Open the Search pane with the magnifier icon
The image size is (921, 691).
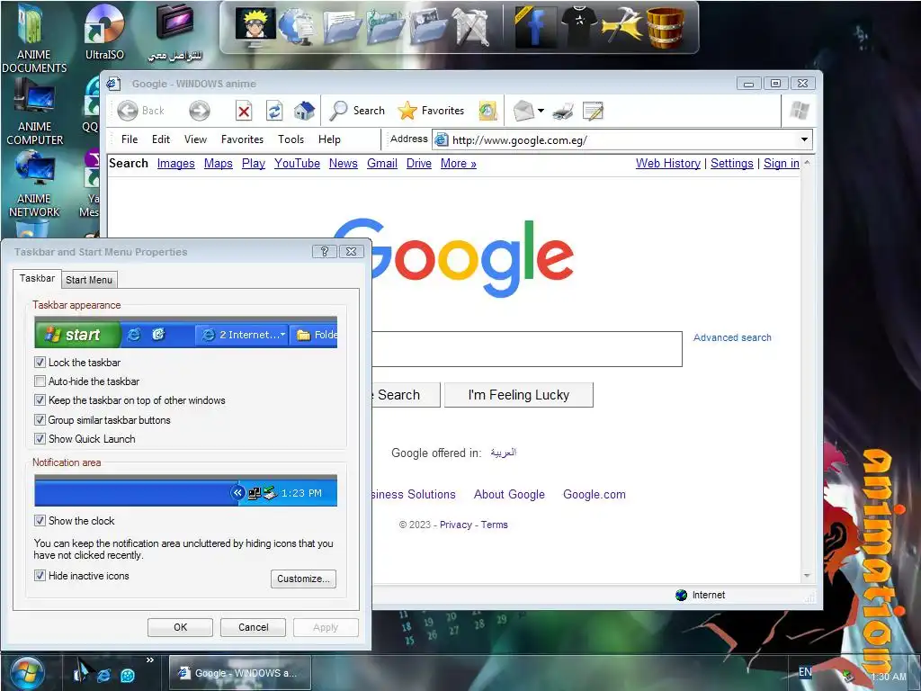[x=338, y=111]
